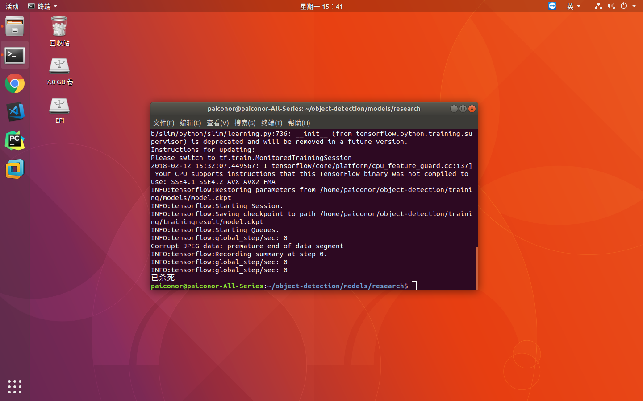
Task: Select the 7.0 GB volume desktop icon
Action: (59, 72)
